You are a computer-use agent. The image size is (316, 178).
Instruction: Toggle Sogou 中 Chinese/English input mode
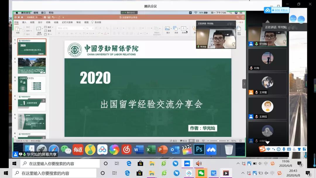[x=268, y=149]
